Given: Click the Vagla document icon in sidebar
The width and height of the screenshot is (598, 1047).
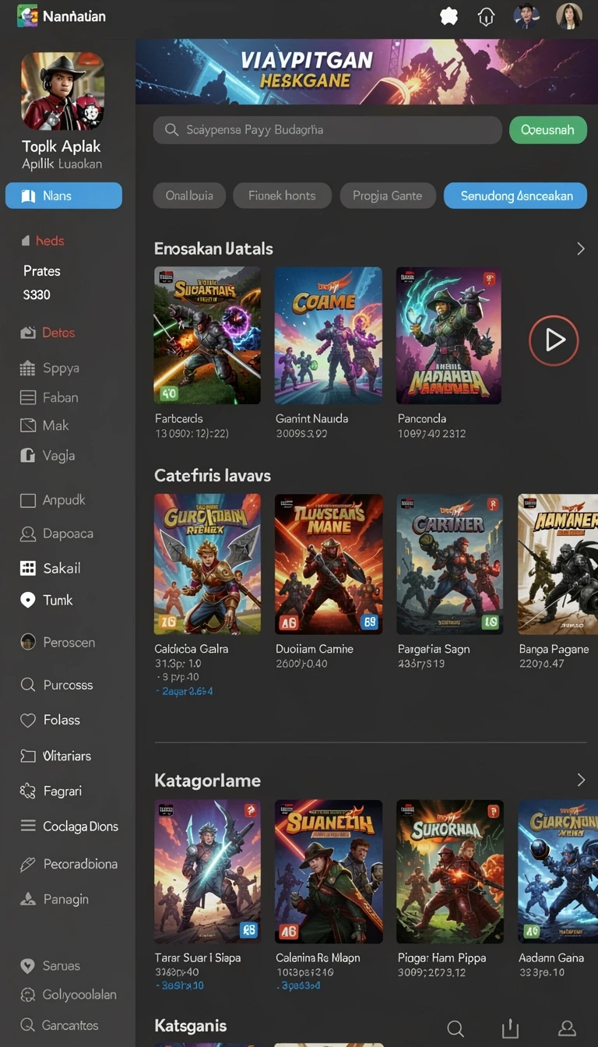Looking at the screenshot, I should click(x=28, y=456).
